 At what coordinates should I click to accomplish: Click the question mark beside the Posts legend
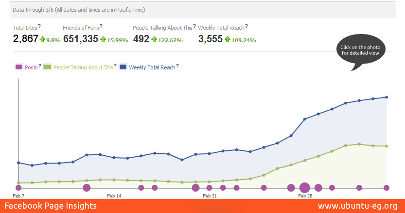coord(40,66)
